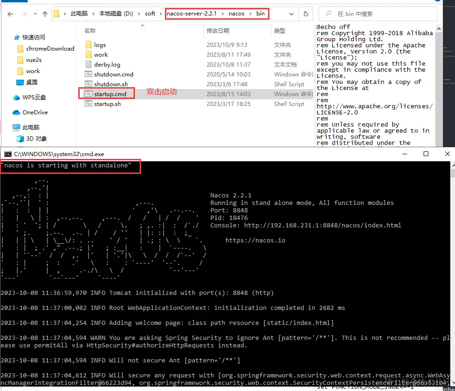Select shutdown.cmd file
The height and width of the screenshot is (391, 455).
(x=113, y=75)
